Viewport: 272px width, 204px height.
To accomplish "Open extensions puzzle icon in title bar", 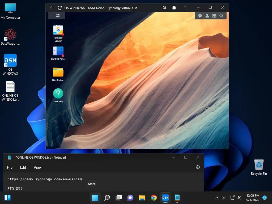I will [x=174, y=8].
